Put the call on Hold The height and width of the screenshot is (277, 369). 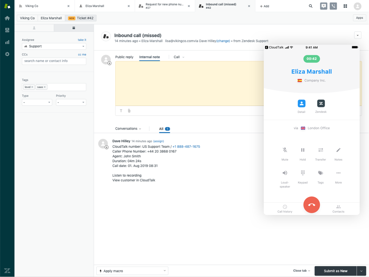click(303, 150)
